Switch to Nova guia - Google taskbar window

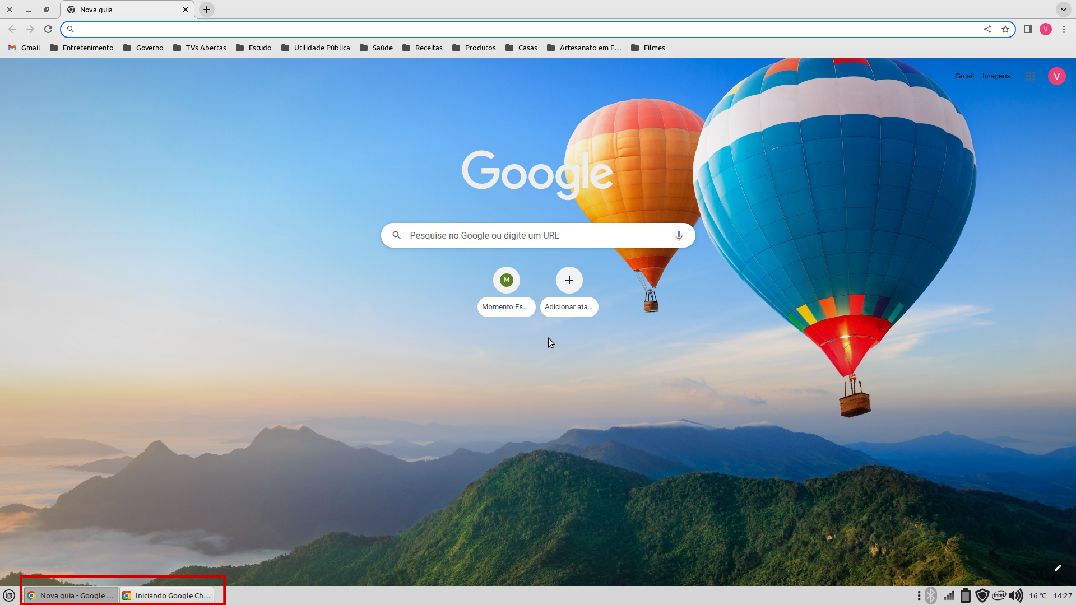(x=71, y=595)
